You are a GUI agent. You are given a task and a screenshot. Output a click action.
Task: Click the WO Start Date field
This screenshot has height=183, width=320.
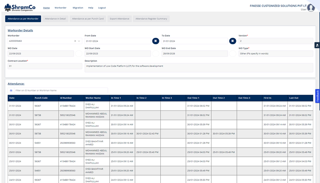click(x=118, y=54)
